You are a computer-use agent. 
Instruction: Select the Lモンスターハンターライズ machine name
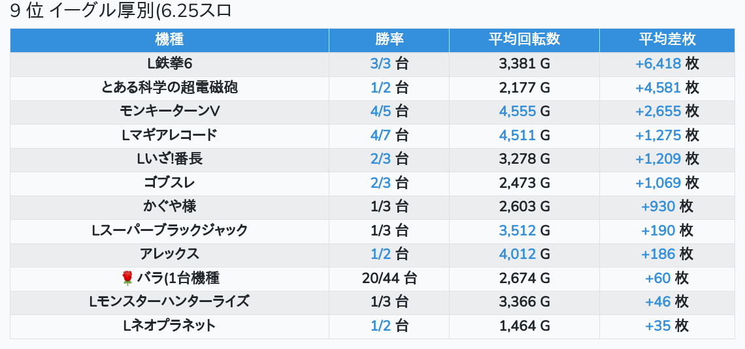(169, 302)
